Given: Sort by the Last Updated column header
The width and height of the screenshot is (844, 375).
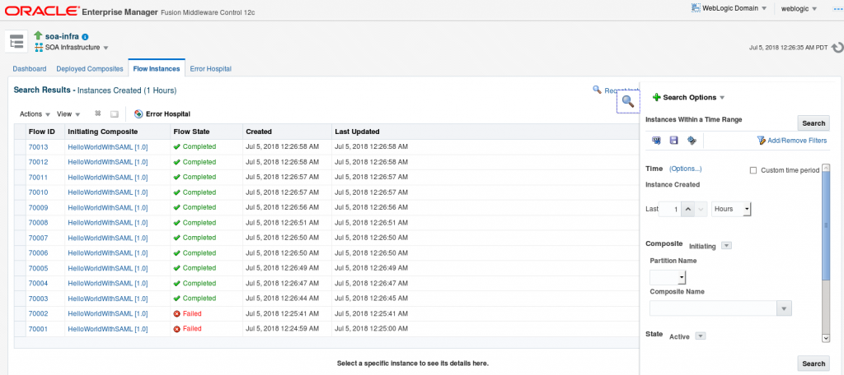Looking at the screenshot, I should coord(357,131).
